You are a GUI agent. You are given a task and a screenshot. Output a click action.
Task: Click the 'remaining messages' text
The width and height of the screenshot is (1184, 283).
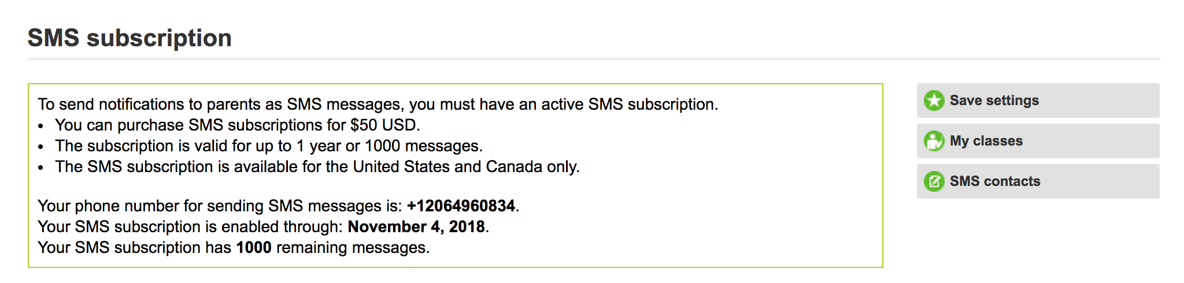coord(352,248)
